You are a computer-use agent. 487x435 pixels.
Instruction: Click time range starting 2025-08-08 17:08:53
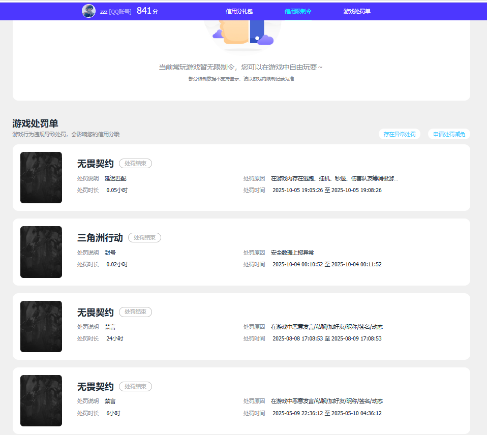[327, 339]
